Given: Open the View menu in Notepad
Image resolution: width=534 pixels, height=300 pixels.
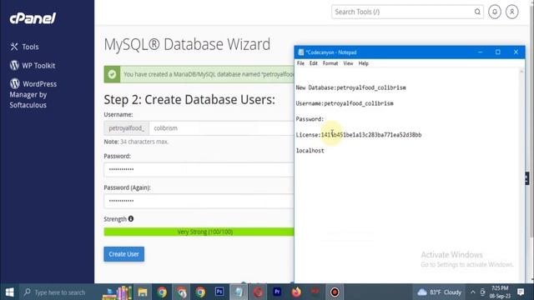Looking at the screenshot, I should click(348, 63).
